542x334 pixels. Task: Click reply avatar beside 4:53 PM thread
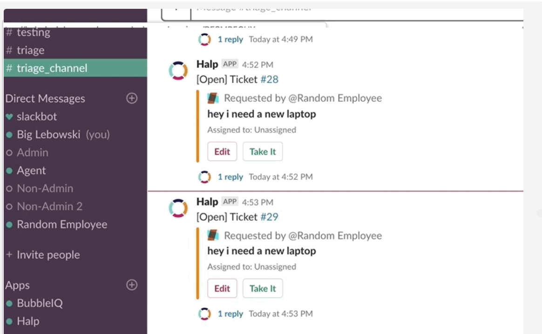pos(204,314)
